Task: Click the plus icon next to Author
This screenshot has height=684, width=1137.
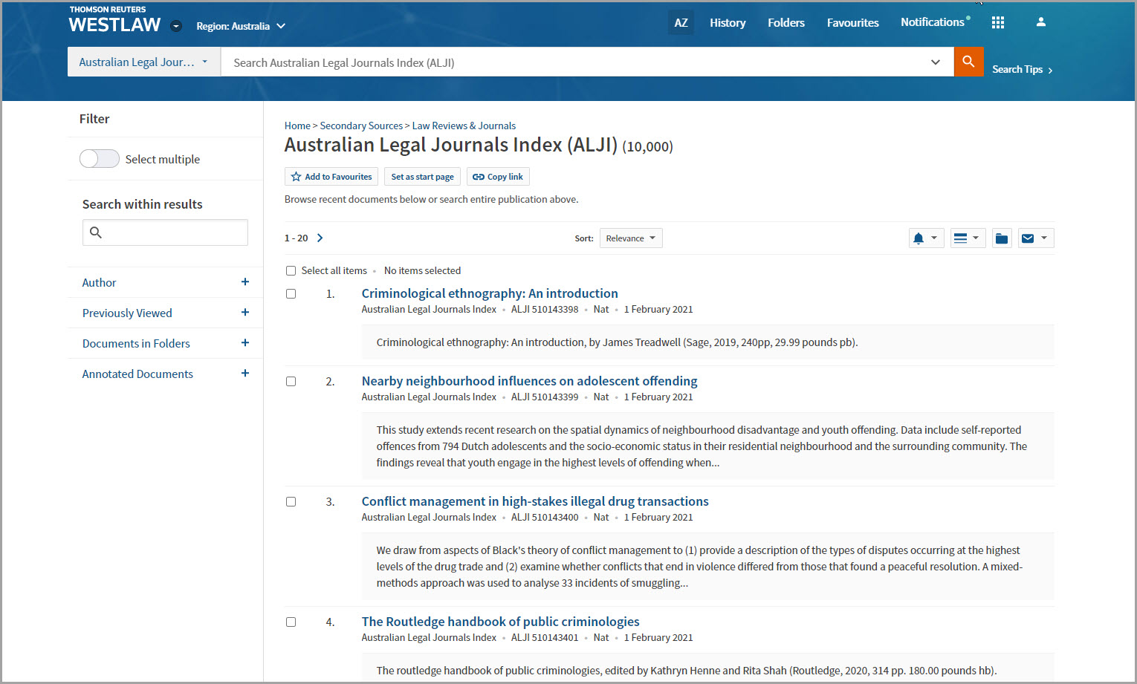Action: (x=245, y=281)
